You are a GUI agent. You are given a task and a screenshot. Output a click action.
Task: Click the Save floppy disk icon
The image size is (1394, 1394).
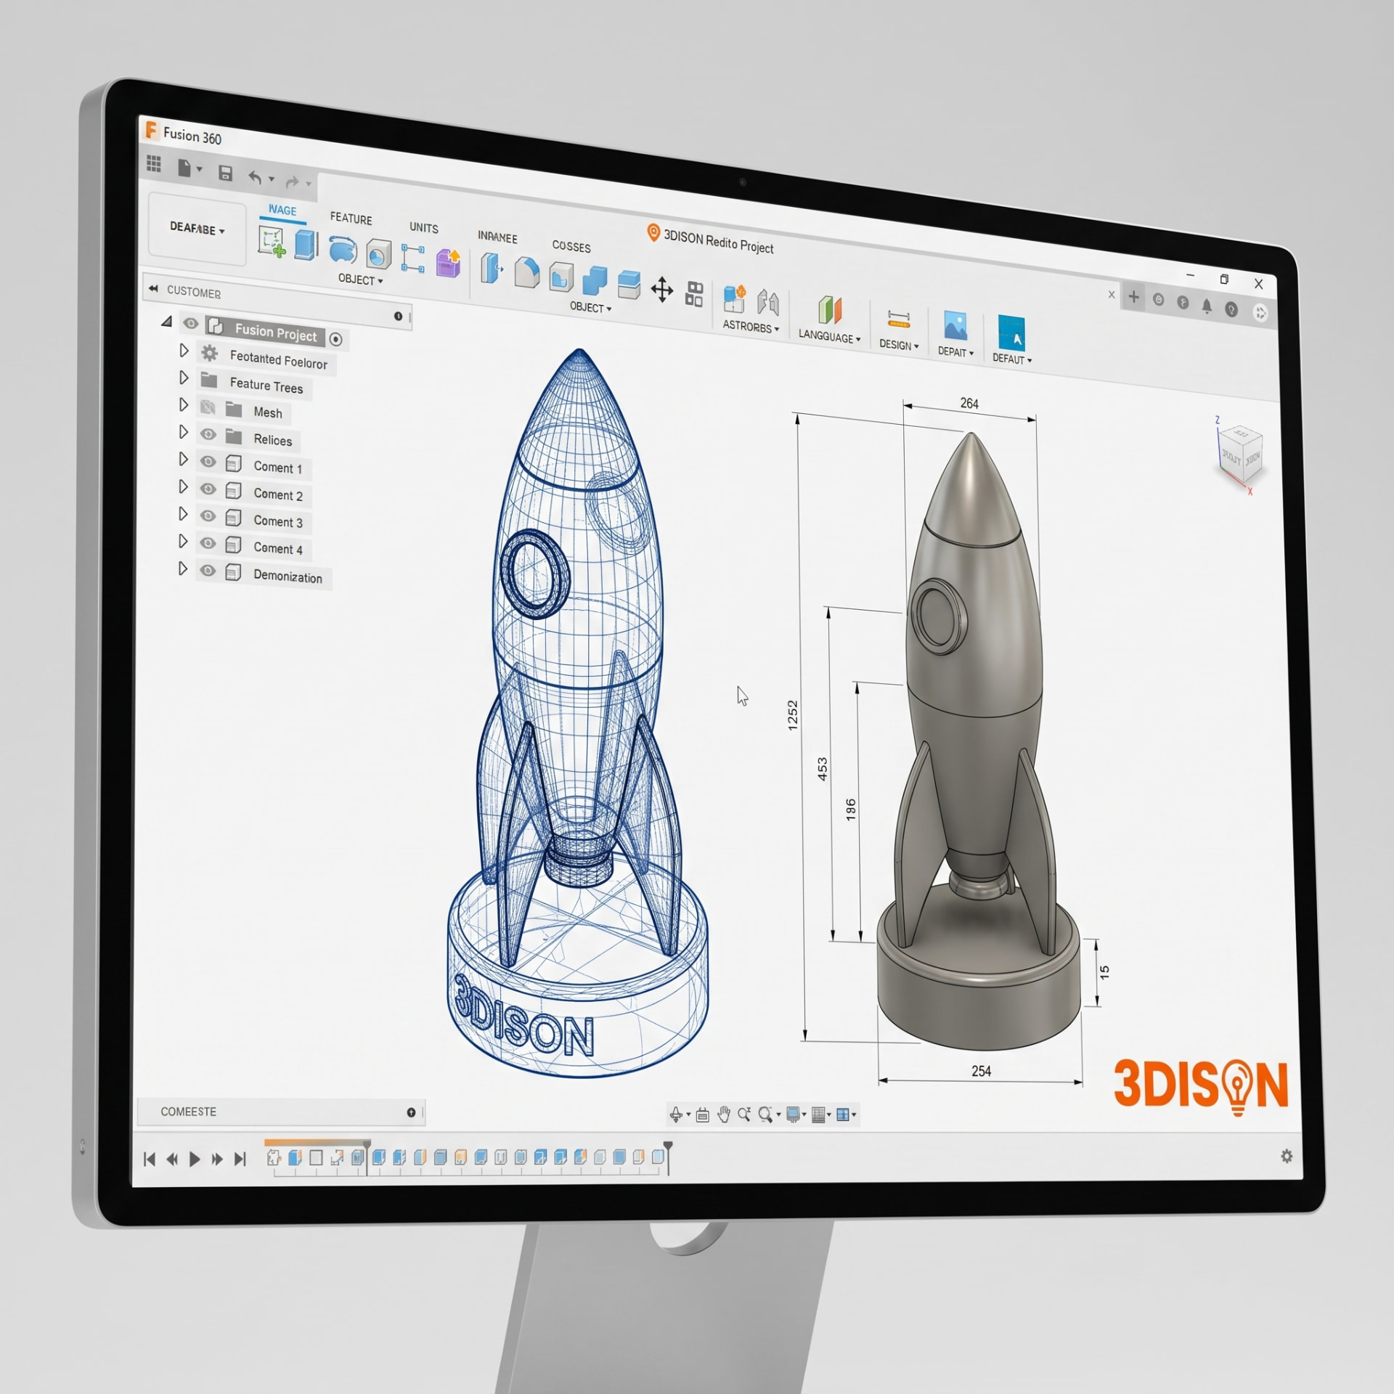225,173
